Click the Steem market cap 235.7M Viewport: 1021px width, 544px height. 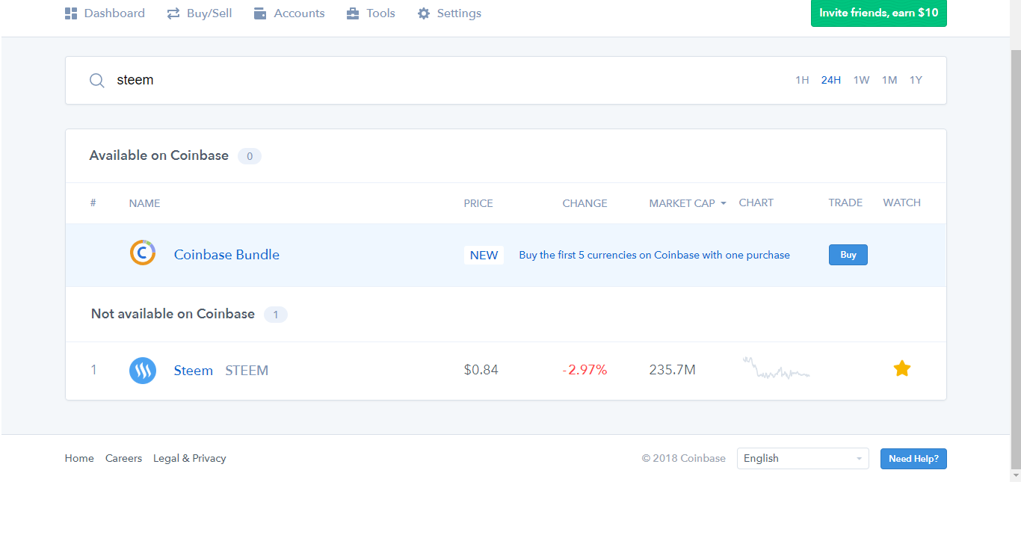coord(673,370)
